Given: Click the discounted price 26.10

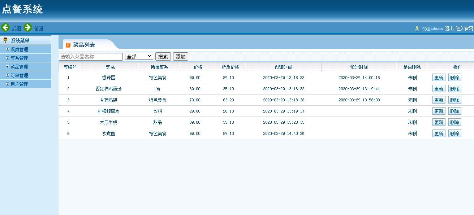Looking at the screenshot, I should [228, 111].
